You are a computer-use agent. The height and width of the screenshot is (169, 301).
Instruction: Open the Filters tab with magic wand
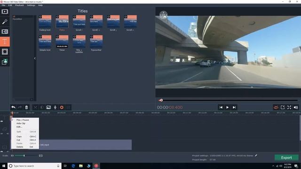click(5, 22)
